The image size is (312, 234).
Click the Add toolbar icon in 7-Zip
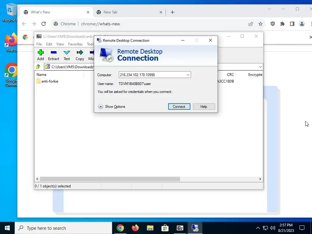(x=41, y=55)
